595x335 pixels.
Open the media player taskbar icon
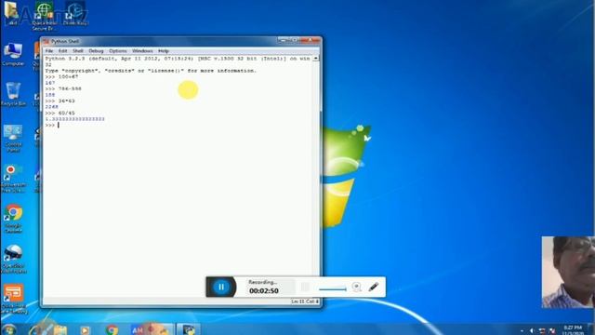click(x=85, y=329)
